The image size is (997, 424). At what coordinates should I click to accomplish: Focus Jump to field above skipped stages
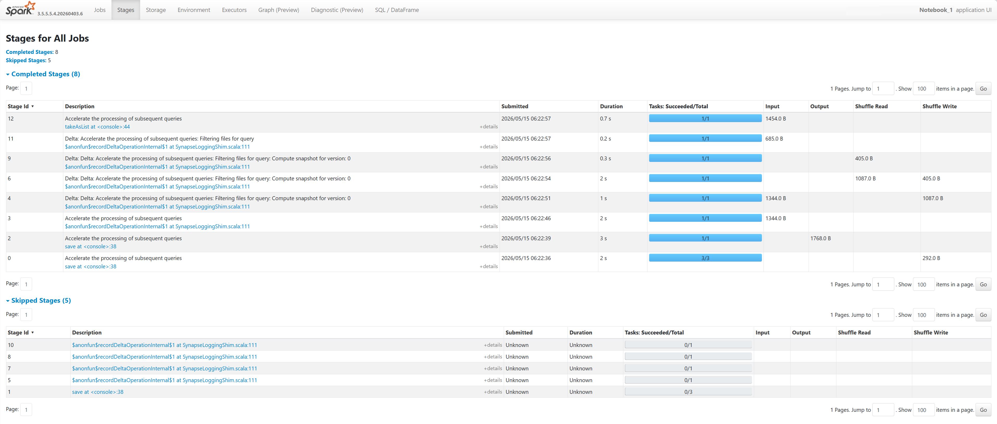(883, 315)
